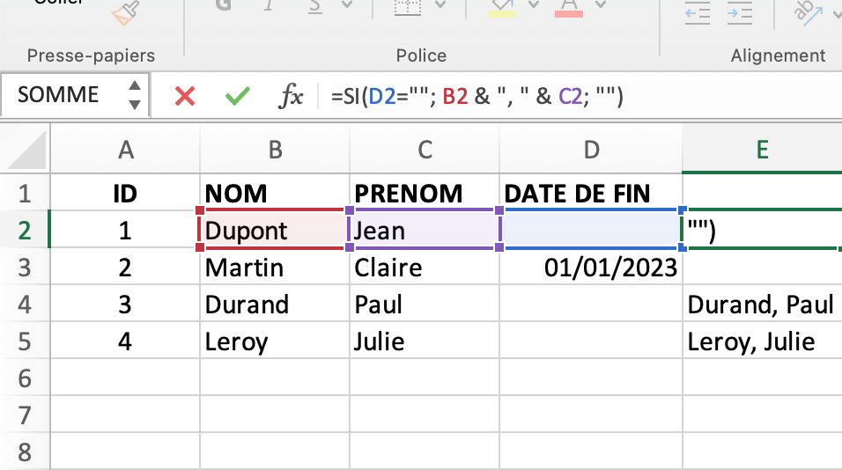Open the Insert Function fx dialog
The image size is (842, 470).
(x=291, y=96)
